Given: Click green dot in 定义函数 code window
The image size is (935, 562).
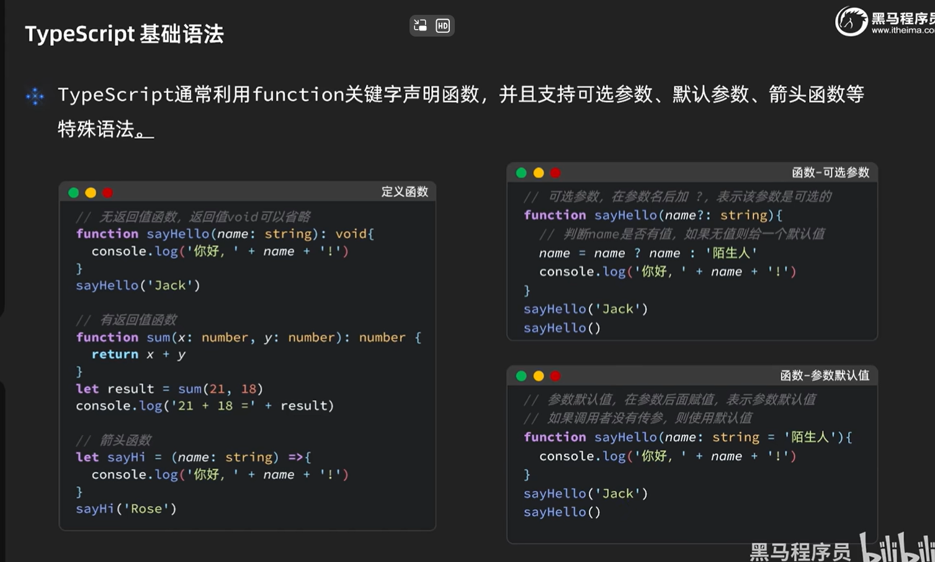Looking at the screenshot, I should (73, 193).
